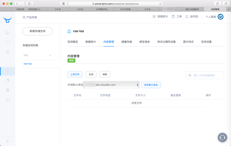Click the 工单 clipboard icon

[x=173, y=17]
